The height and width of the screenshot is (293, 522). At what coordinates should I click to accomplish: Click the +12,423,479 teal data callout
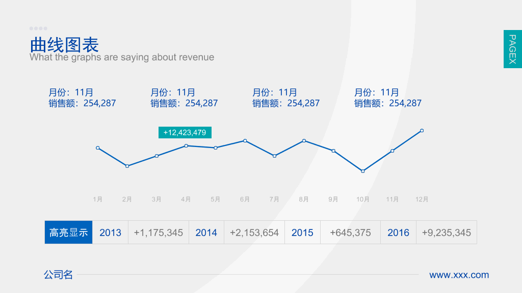(x=185, y=133)
